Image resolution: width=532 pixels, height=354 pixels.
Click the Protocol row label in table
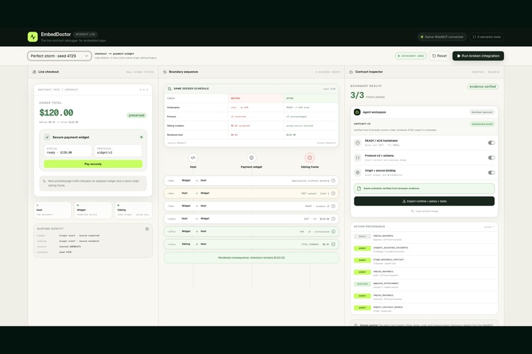tap(172, 117)
